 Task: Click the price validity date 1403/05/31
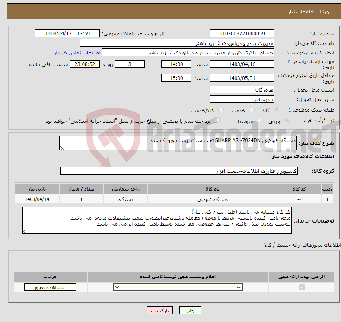242,78
